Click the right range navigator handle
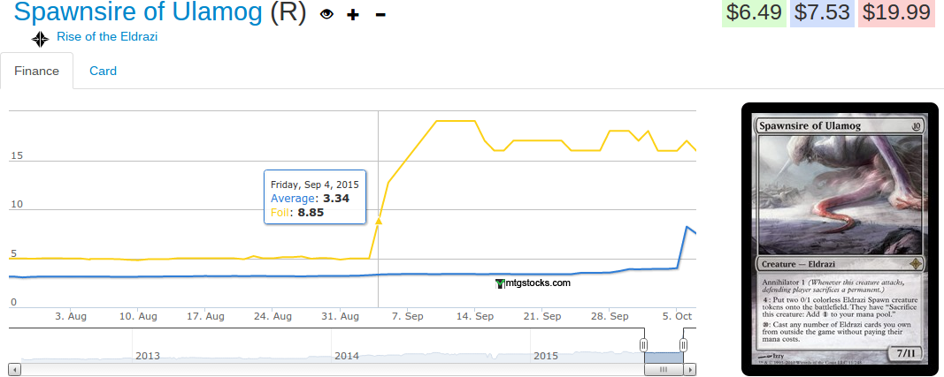 coord(683,345)
